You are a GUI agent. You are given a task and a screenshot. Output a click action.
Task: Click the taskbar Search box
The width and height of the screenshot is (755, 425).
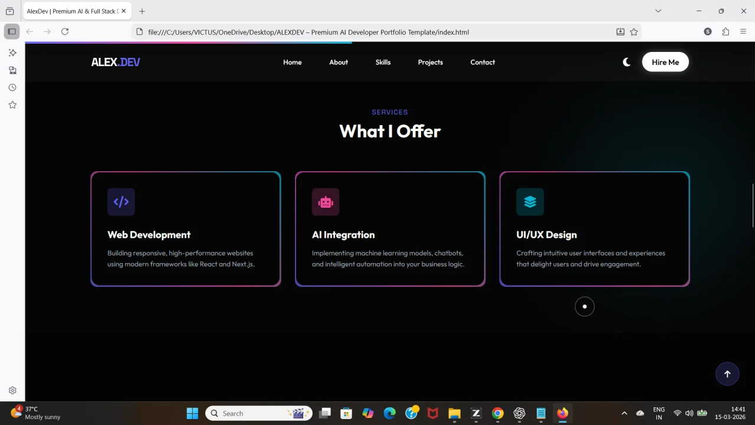pyautogui.click(x=259, y=413)
